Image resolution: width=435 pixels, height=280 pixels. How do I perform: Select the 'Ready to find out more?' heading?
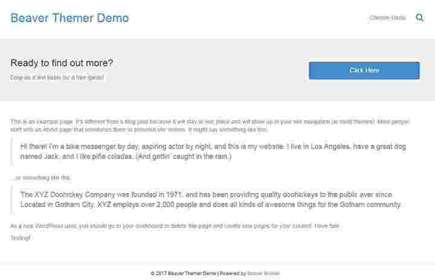[x=62, y=63]
